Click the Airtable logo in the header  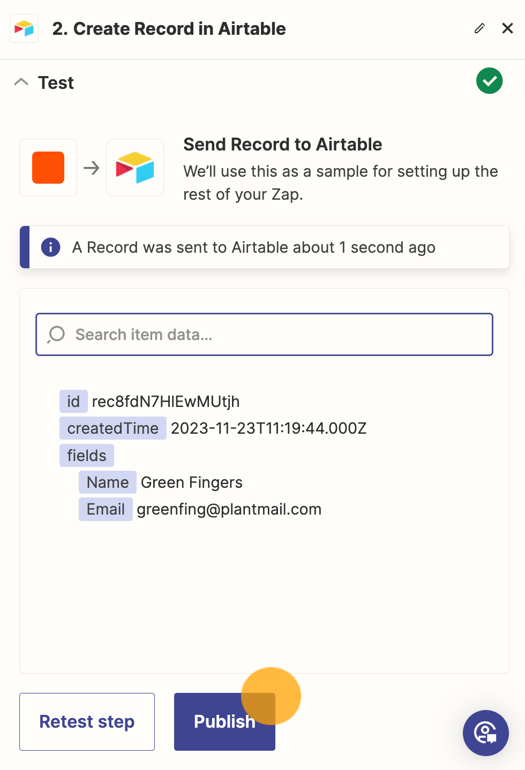(x=24, y=28)
